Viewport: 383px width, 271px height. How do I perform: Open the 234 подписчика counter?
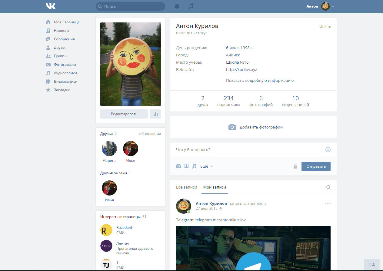pyautogui.click(x=229, y=101)
